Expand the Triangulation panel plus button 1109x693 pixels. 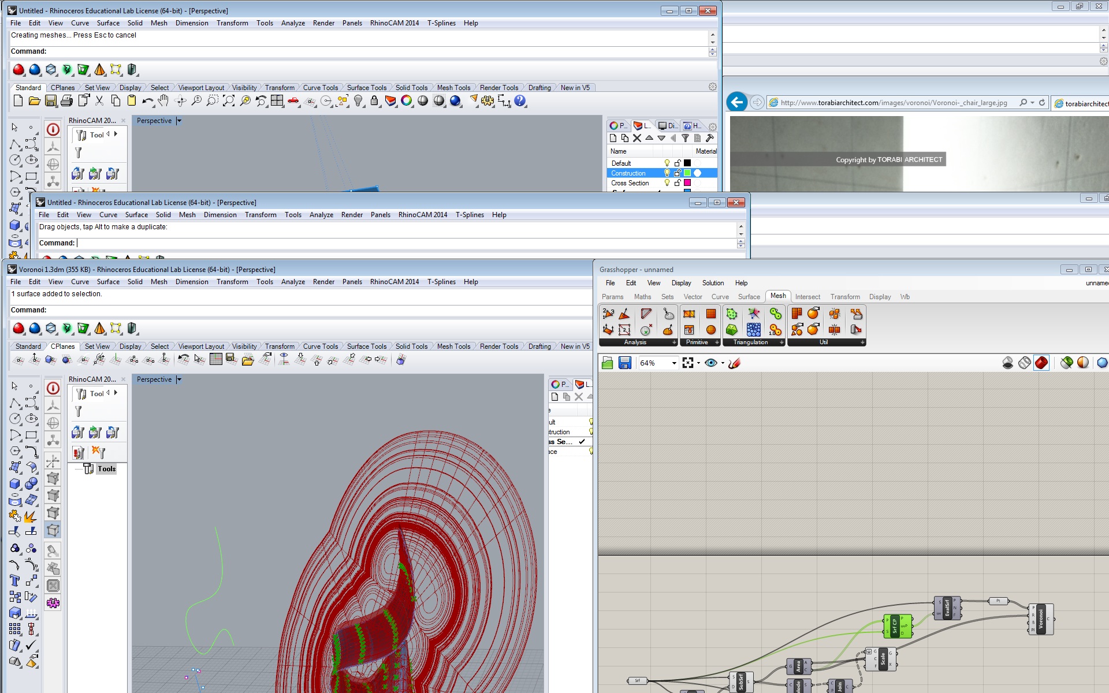click(781, 342)
